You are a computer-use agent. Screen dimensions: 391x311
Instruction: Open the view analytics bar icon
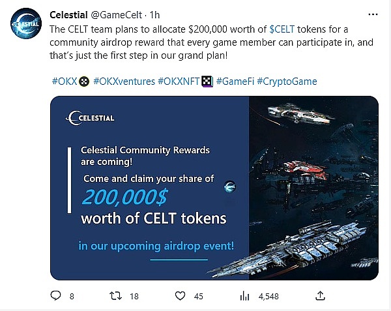245,296
